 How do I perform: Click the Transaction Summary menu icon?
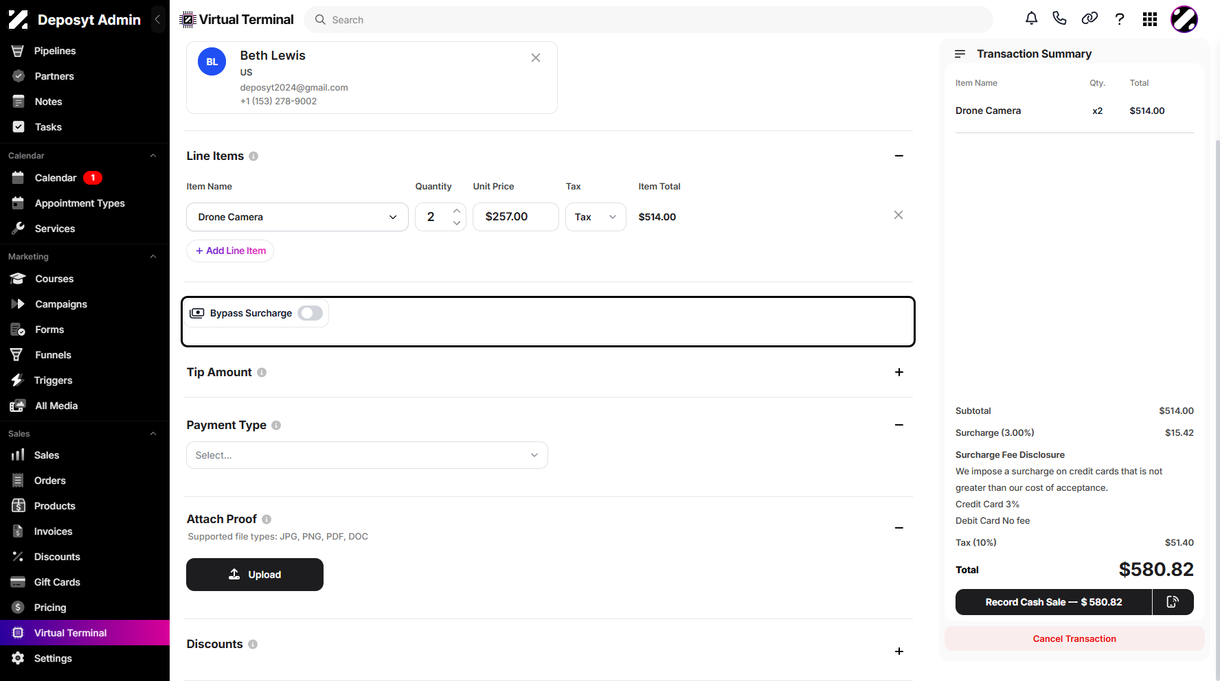pyautogui.click(x=960, y=54)
